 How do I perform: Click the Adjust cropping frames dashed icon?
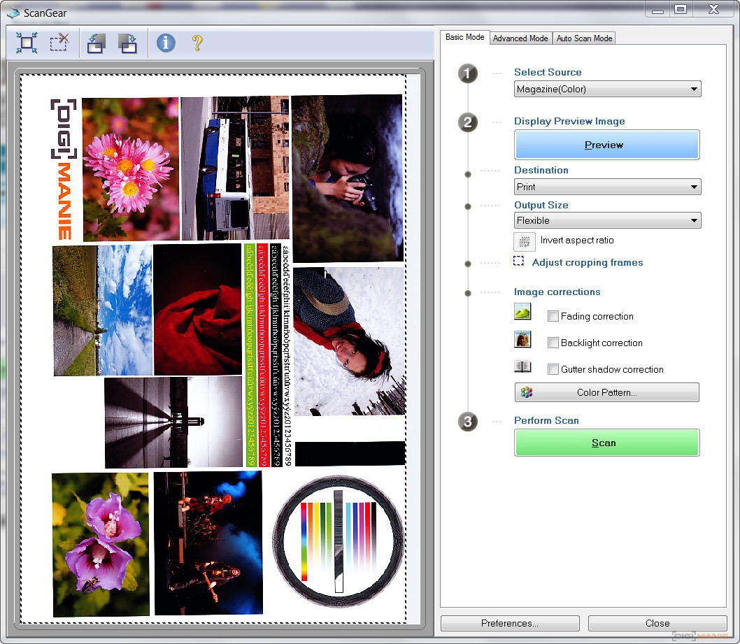[x=518, y=262]
